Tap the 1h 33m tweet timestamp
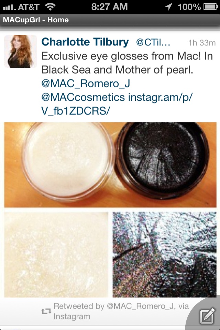This screenshot has width=220, height=330. (x=202, y=43)
